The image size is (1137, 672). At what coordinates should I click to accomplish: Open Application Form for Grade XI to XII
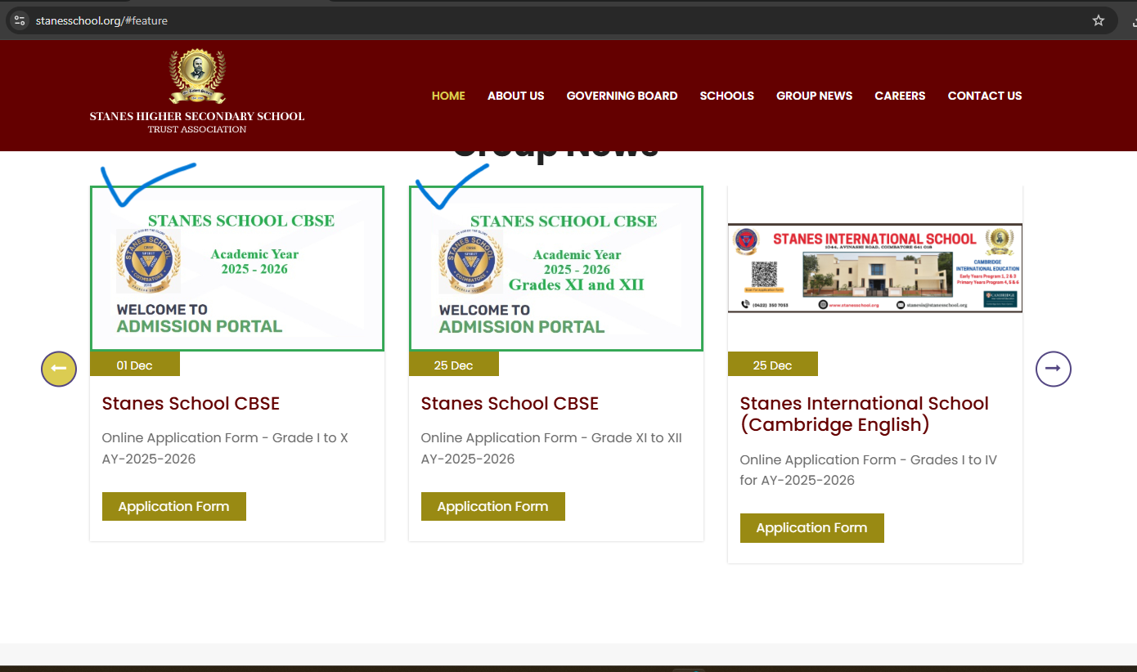coord(493,506)
